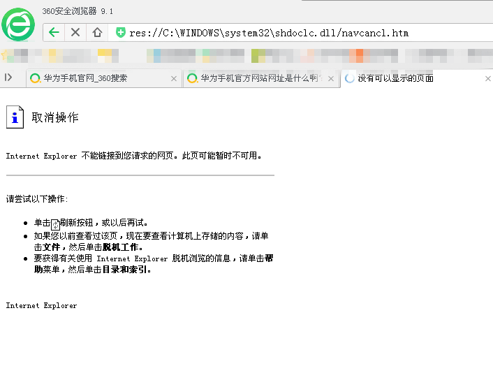Close the 没有可以显示的页面 tab
The image size is (493, 387).
click(488, 79)
